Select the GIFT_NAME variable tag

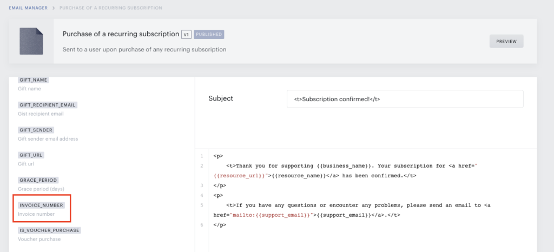point(33,80)
